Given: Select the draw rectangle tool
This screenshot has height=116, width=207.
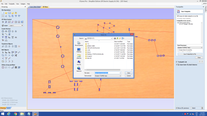Looking at the screenshot, I should [x=9, y=31].
